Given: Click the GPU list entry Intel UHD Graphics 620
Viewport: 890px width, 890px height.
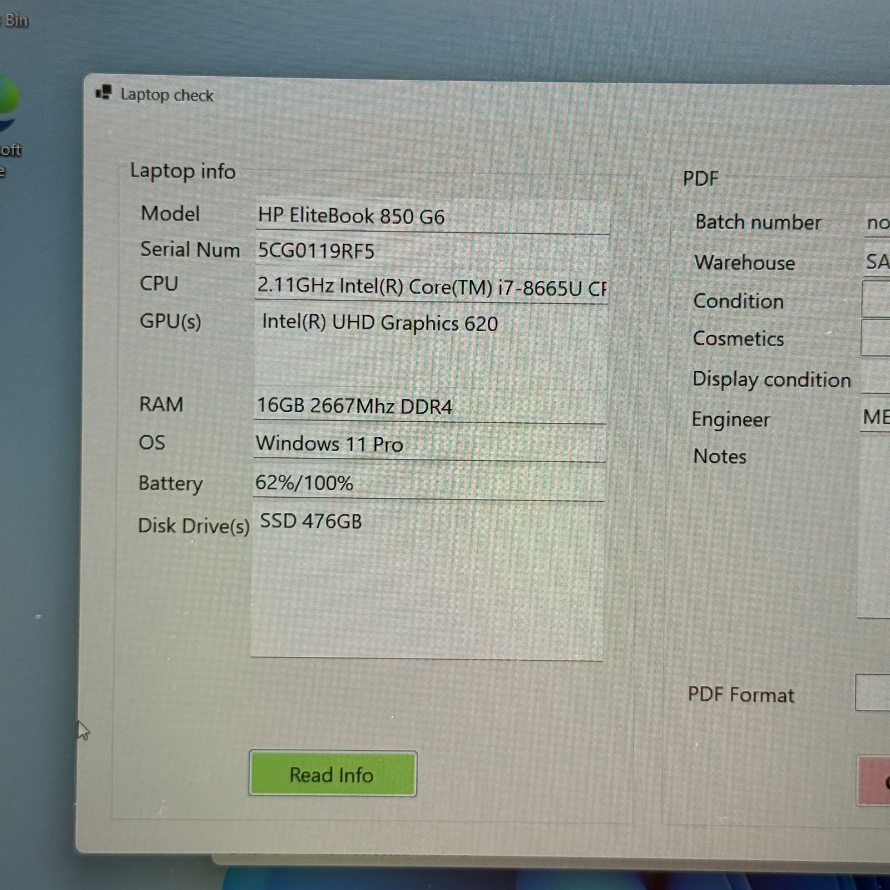Looking at the screenshot, I should point(380,323).
